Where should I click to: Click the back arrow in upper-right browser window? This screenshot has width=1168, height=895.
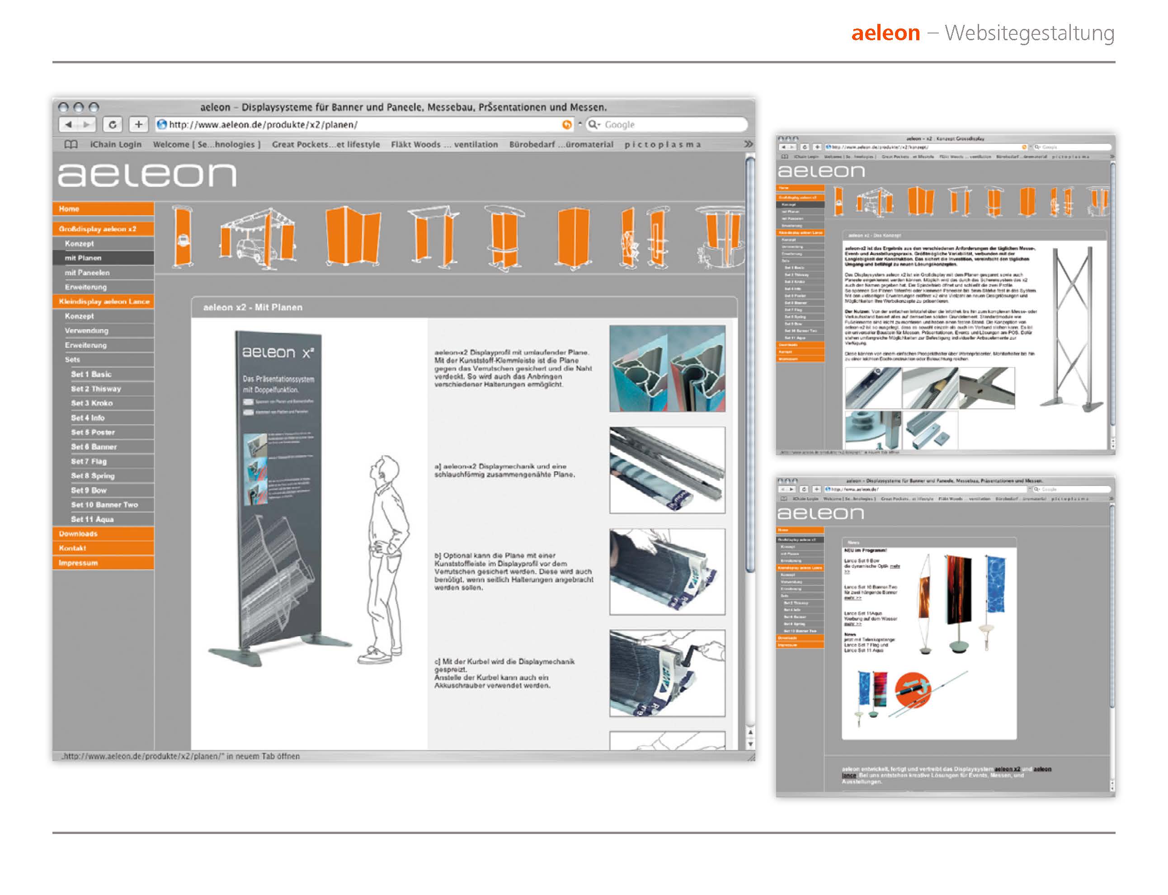(783, 147)
